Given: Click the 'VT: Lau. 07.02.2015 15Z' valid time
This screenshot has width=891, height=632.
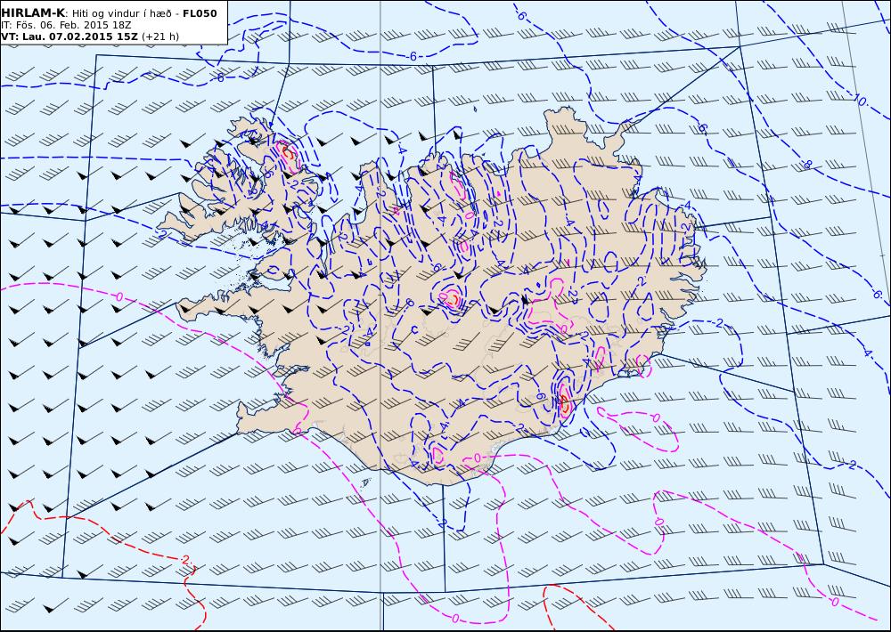Looking at the screenshot, I should point(69,36).
